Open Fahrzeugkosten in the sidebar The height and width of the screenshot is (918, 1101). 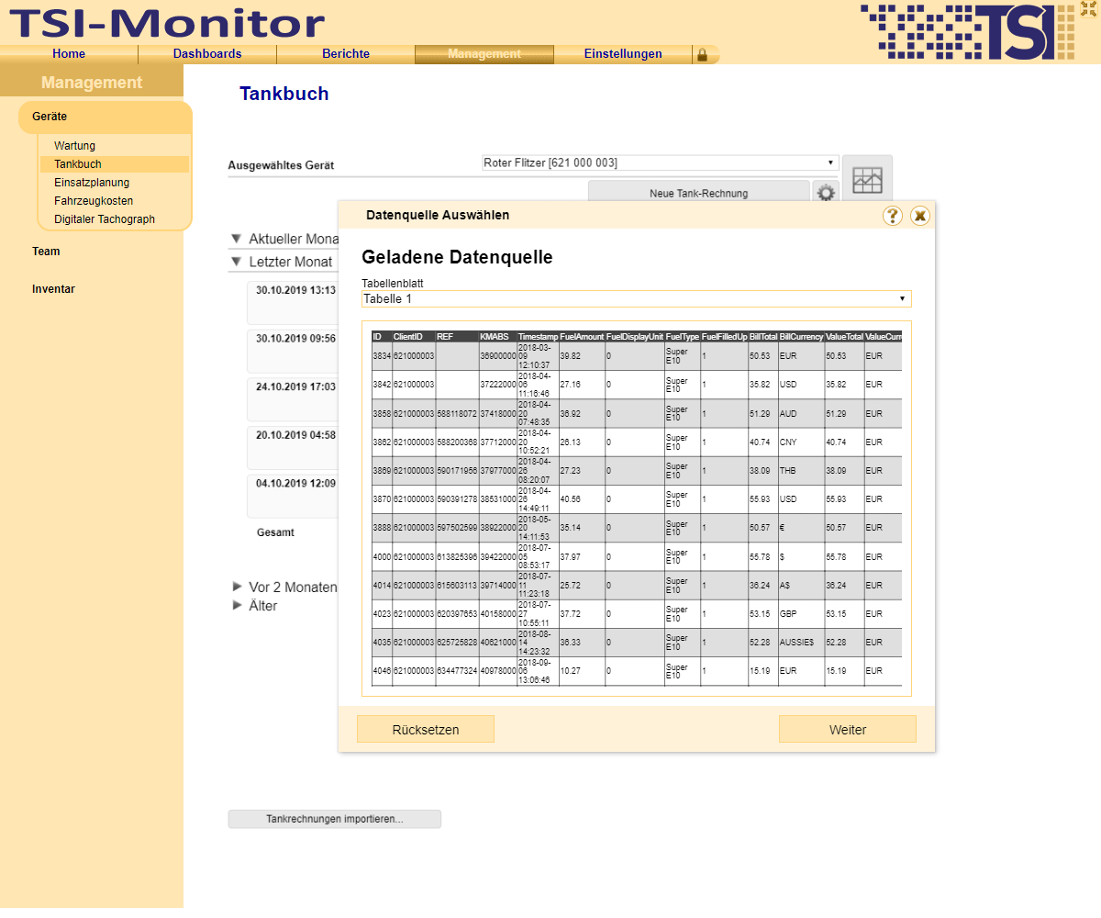click(94, 201)
